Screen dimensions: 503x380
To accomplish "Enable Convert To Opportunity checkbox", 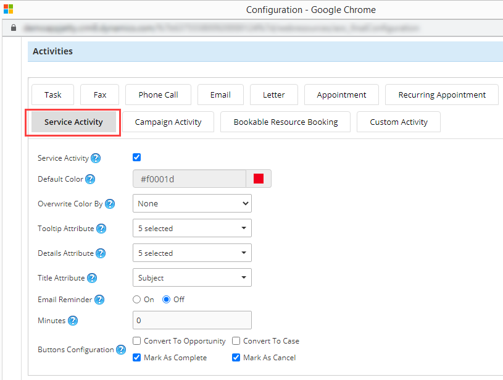I will click(137, 341).
